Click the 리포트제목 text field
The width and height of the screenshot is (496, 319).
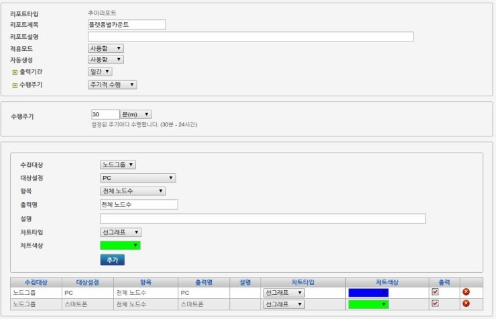tap(127, 25)
